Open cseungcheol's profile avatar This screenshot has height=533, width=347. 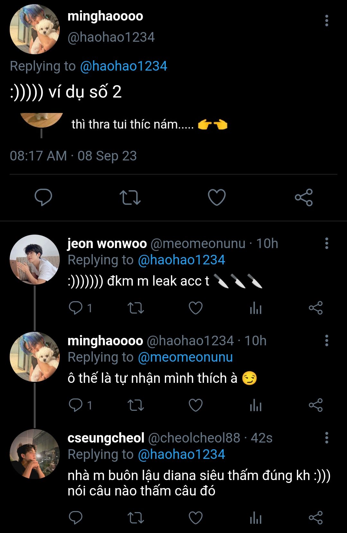[x=35, y=454]
